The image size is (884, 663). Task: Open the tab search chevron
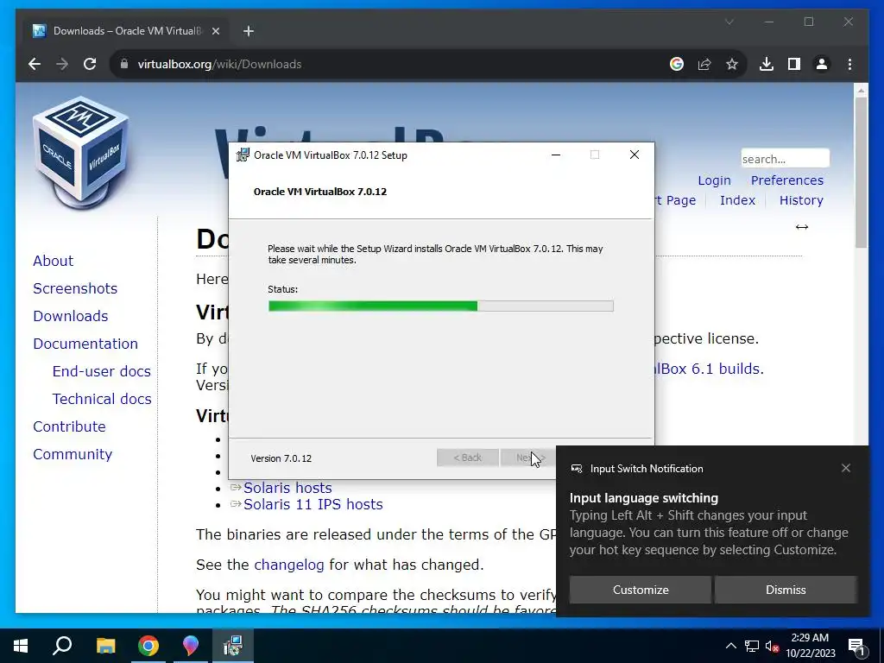click(729, 22)
